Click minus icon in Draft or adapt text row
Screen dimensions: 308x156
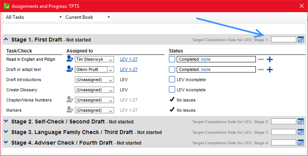pyautogui.click(x=261, y=69)
